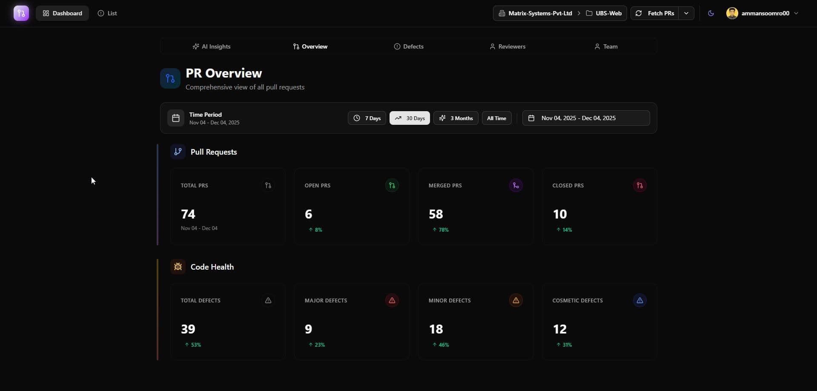This screenshot has width=817, height=391.
Task: Open the UBS-Web repository selector
Action: [604, 13]
